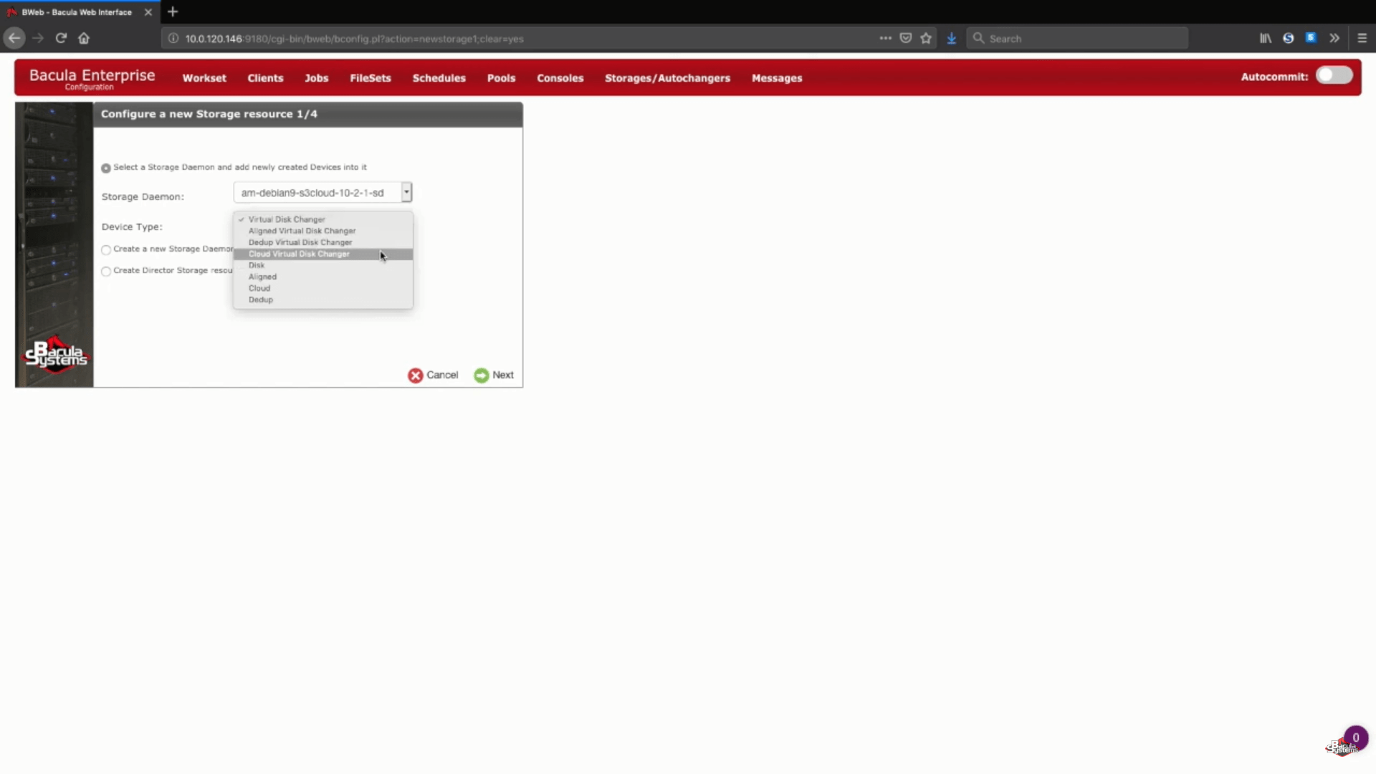
Task: Click the Bacula Enterprise Configuration logo
Action: [x=92, y=78]
